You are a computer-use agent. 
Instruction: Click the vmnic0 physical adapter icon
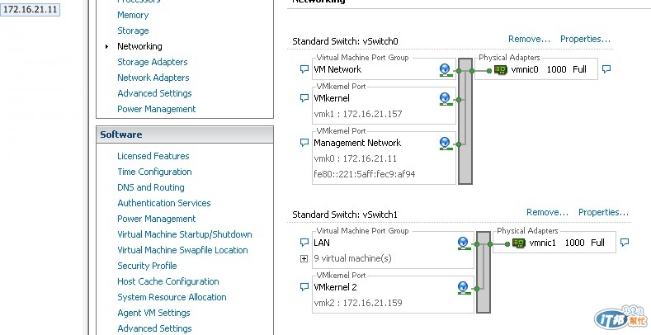(x=500, y=70)
